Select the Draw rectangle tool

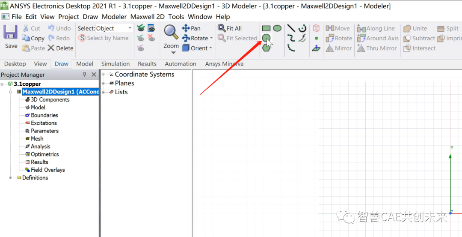coord(266,28)
